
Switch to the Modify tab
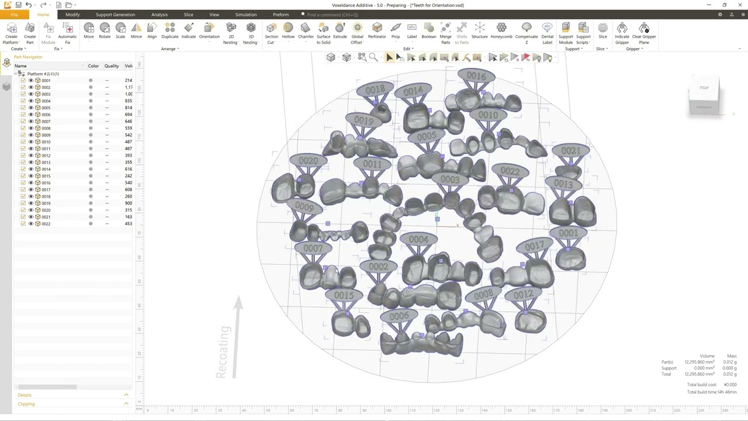(72, 15)
